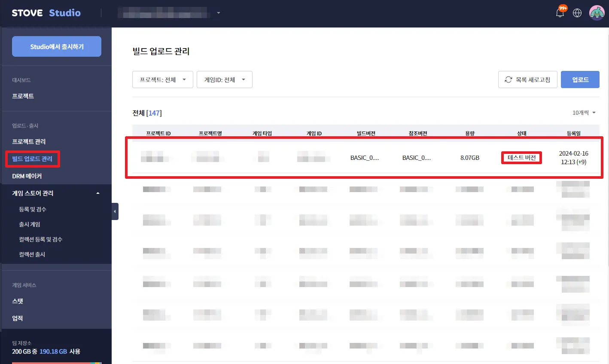Screen dimensions: 609x364
Task: Click the 용량 column header
Action: point(470,133)
